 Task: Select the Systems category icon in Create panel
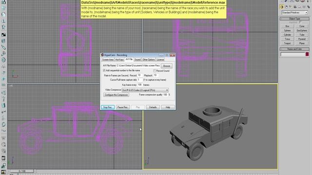308,7
